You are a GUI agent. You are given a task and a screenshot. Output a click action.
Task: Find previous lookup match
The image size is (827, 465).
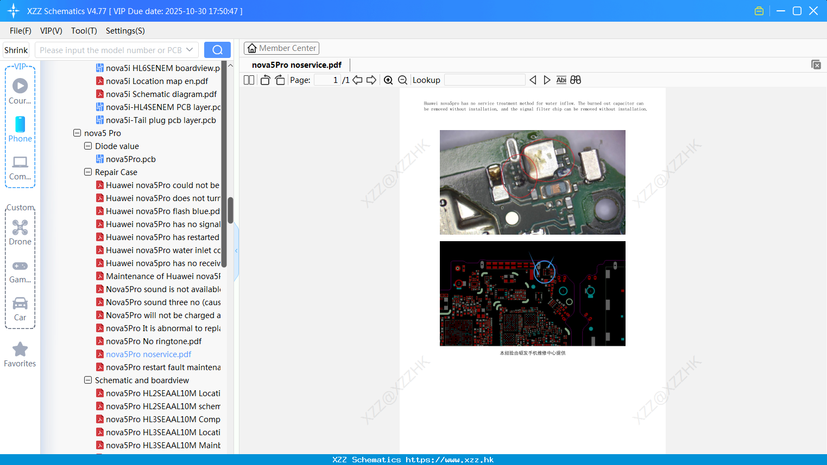click(x=533, y=80)
